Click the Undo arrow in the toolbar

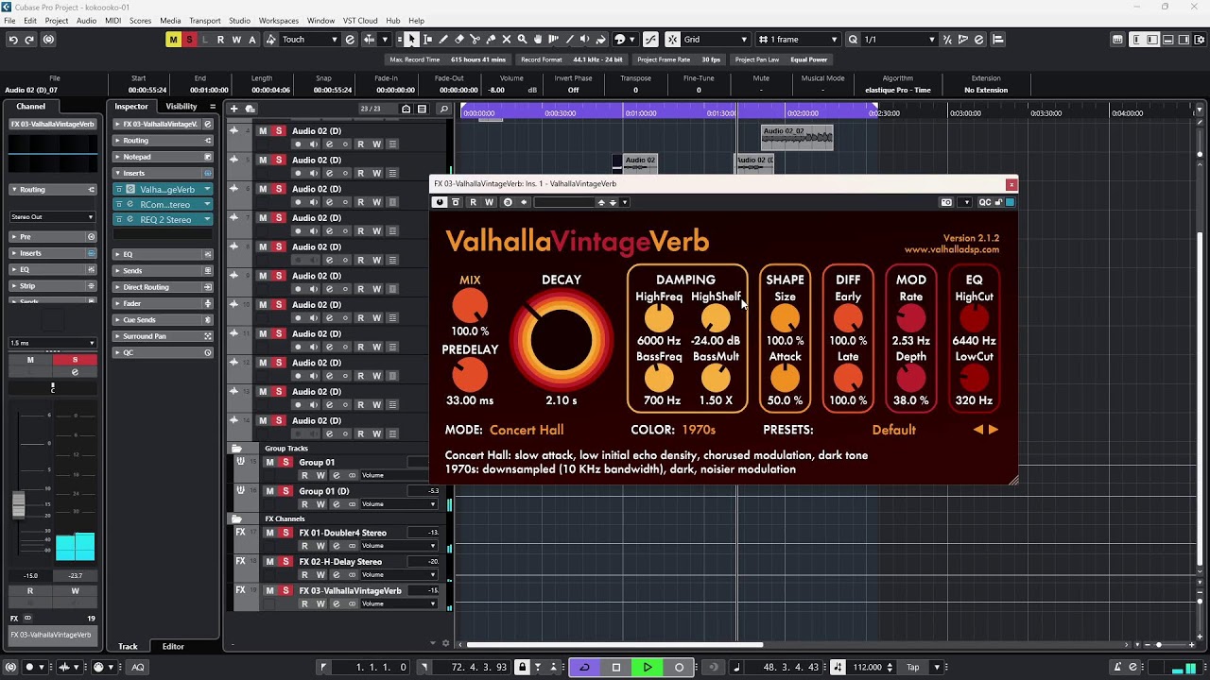point(13,40)
